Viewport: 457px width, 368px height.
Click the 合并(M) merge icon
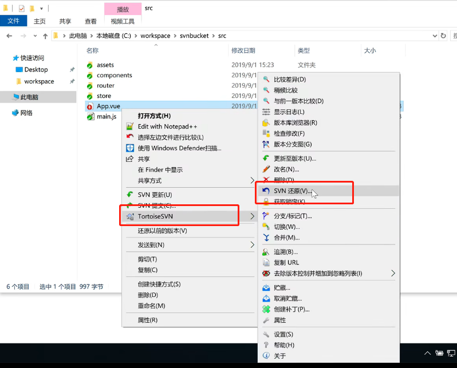(x=266, y=237)
